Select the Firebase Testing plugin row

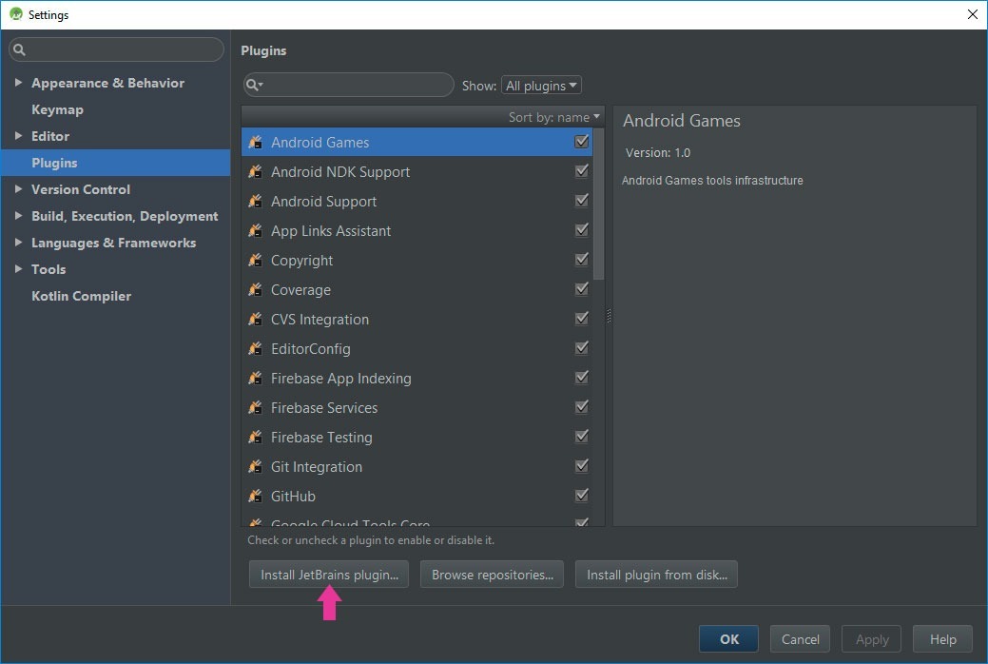[x=417, y=437]
